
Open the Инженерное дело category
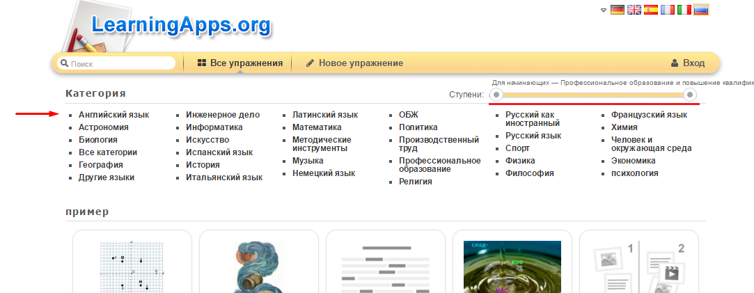coord(223,115)
